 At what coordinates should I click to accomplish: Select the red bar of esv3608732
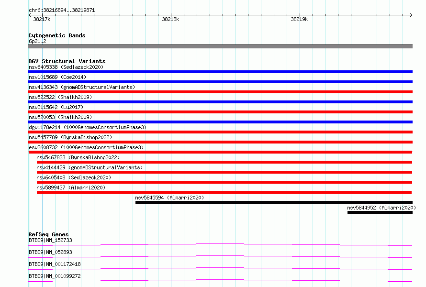click(220, 152)
